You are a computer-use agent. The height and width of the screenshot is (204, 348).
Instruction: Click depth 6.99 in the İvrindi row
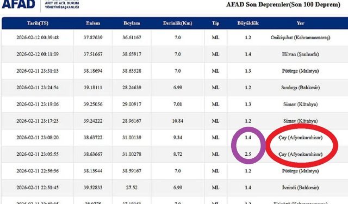coord(178,187)
